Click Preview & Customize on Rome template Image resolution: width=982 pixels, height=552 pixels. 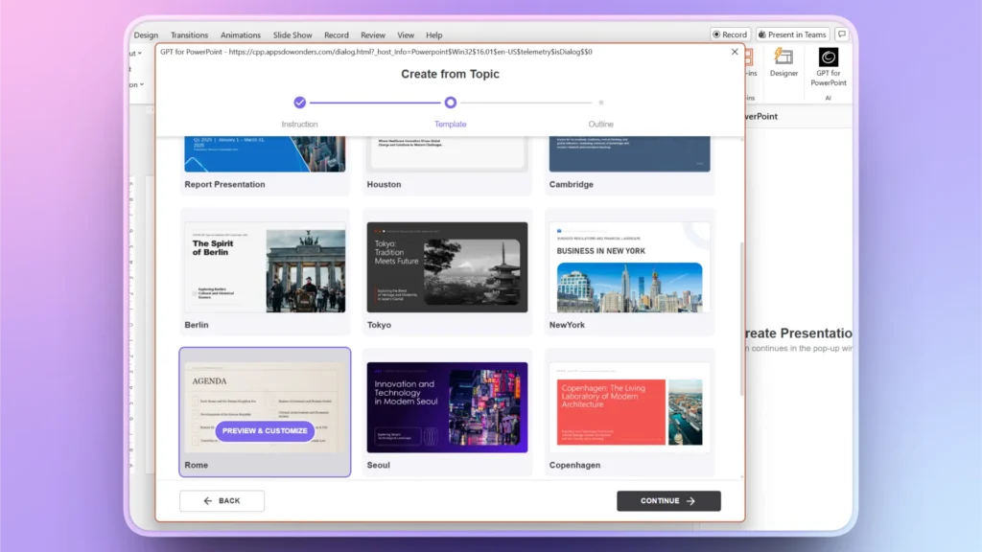(265, 430)
